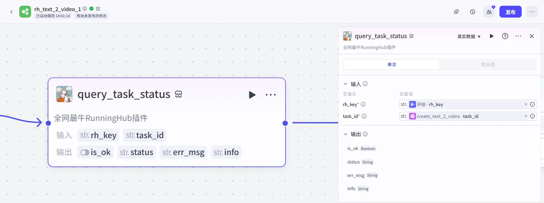This screenshot has height=203, width=544.
Task: Open settings icon for rh_key value
Action: [x=533, y=104]
